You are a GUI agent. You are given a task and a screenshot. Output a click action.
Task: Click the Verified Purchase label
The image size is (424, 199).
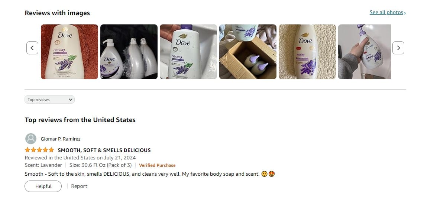pyautogui.click(x=157, y=165)
